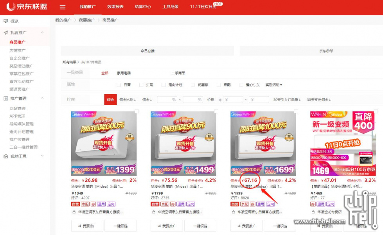This screenshot has width=383, height=235.
Task: Open the 限时直降600元 product thumbnail
Action: pos(104,144)
